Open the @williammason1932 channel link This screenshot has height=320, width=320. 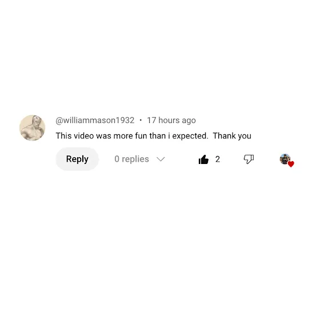pos(95,120)
